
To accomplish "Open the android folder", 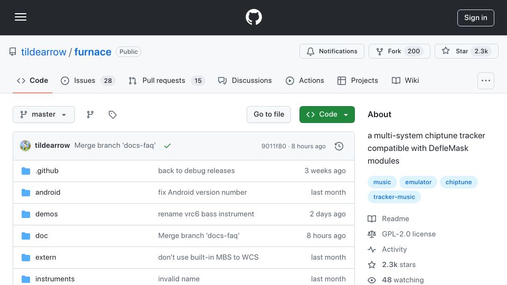I will 48,192.
